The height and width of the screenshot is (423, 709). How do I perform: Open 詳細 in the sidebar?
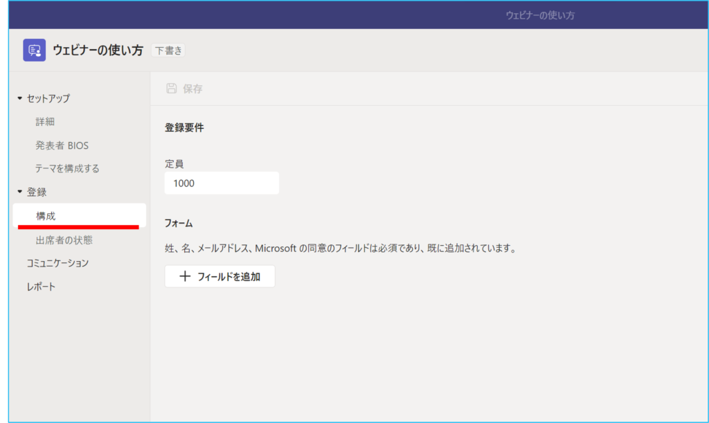pyautogui.click(x=45, y=122)
